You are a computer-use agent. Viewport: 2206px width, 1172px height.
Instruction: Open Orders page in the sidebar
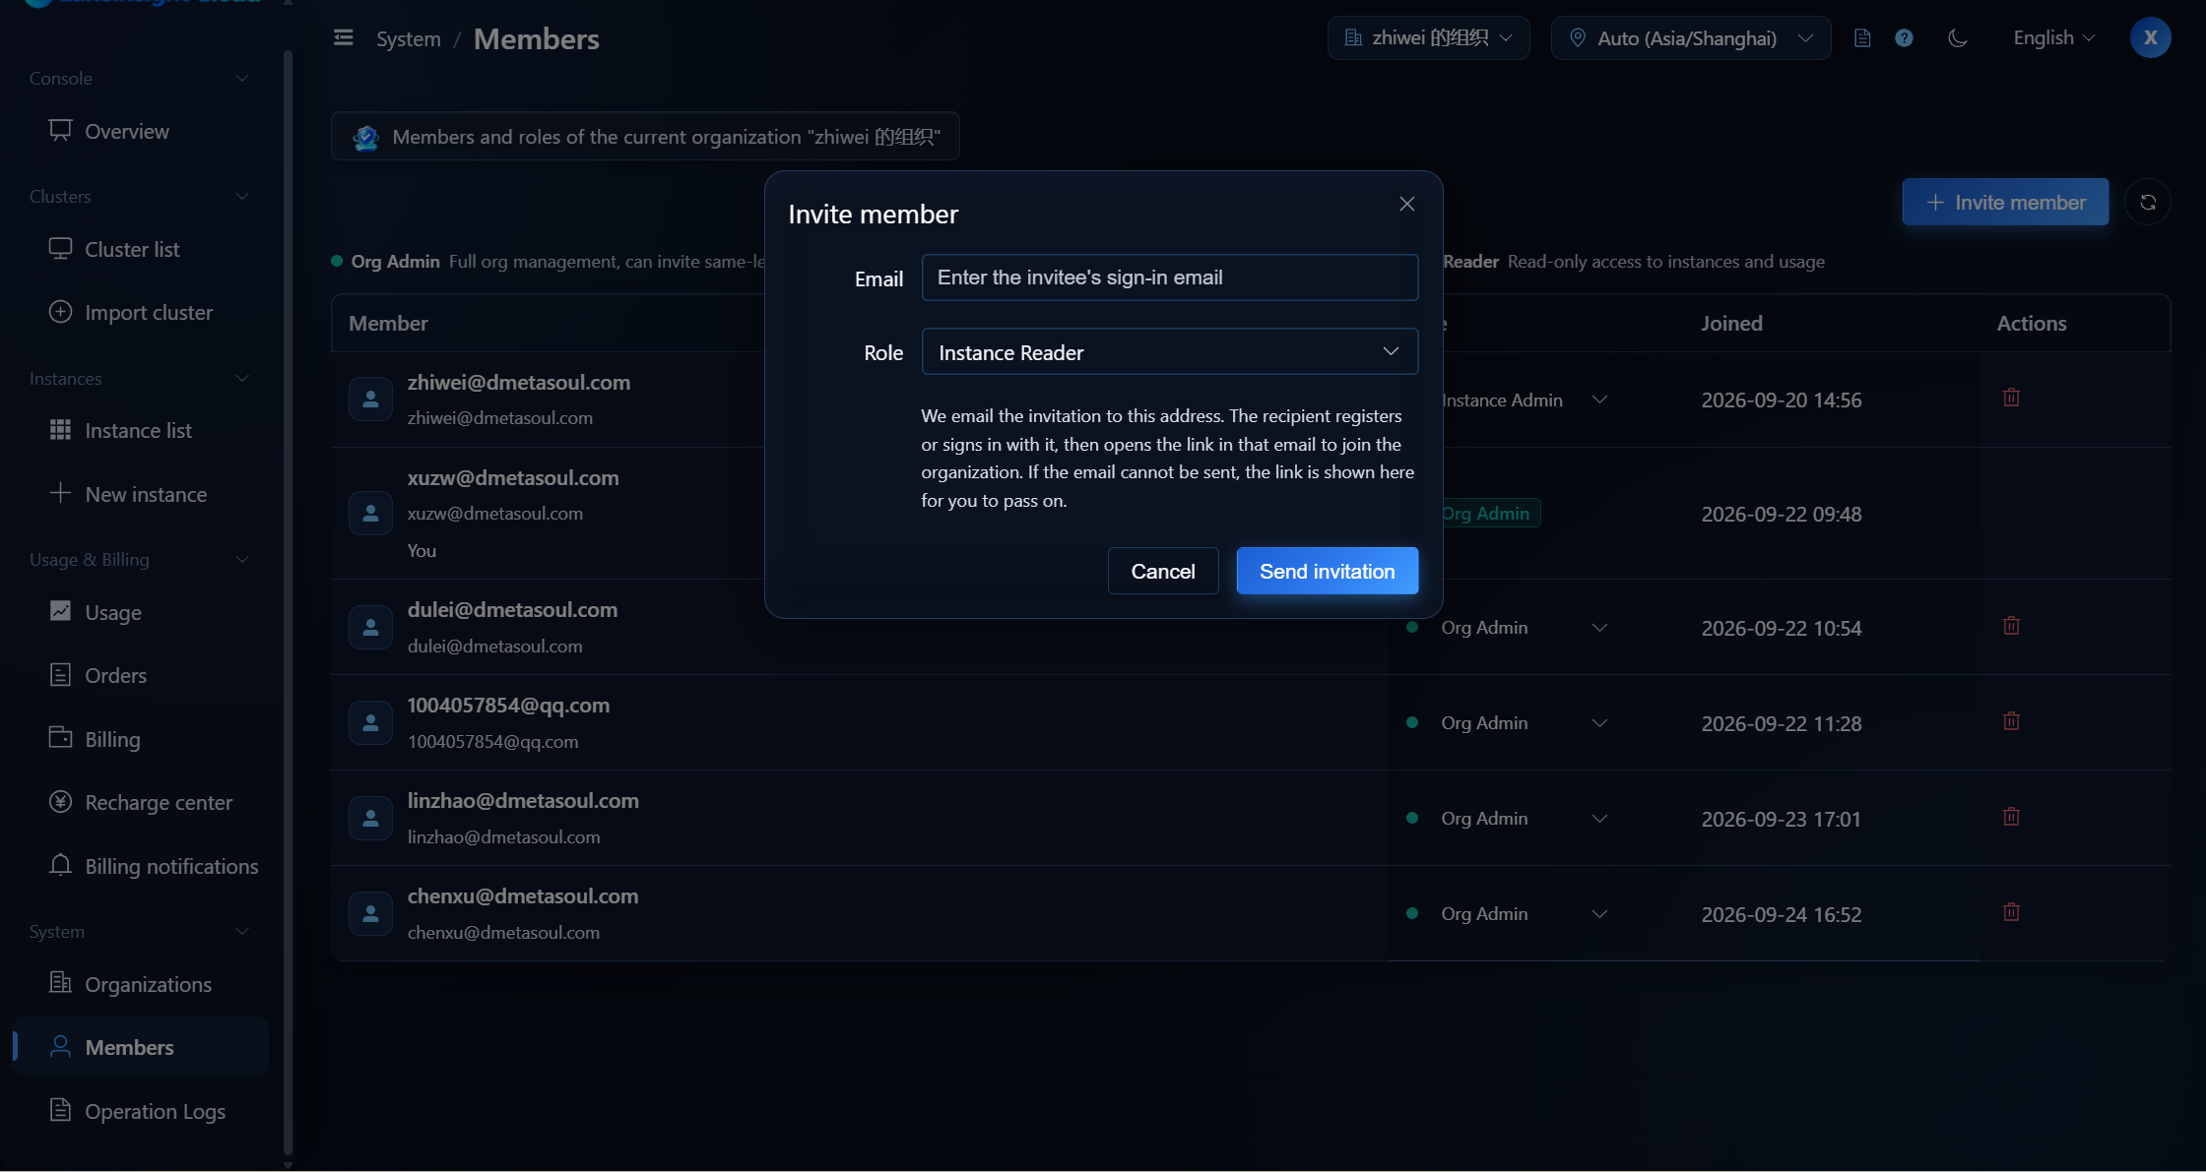pos(141,676)
